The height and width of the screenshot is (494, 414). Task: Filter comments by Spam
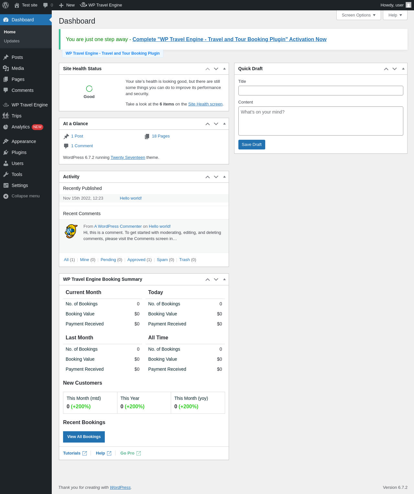[162, 260]
